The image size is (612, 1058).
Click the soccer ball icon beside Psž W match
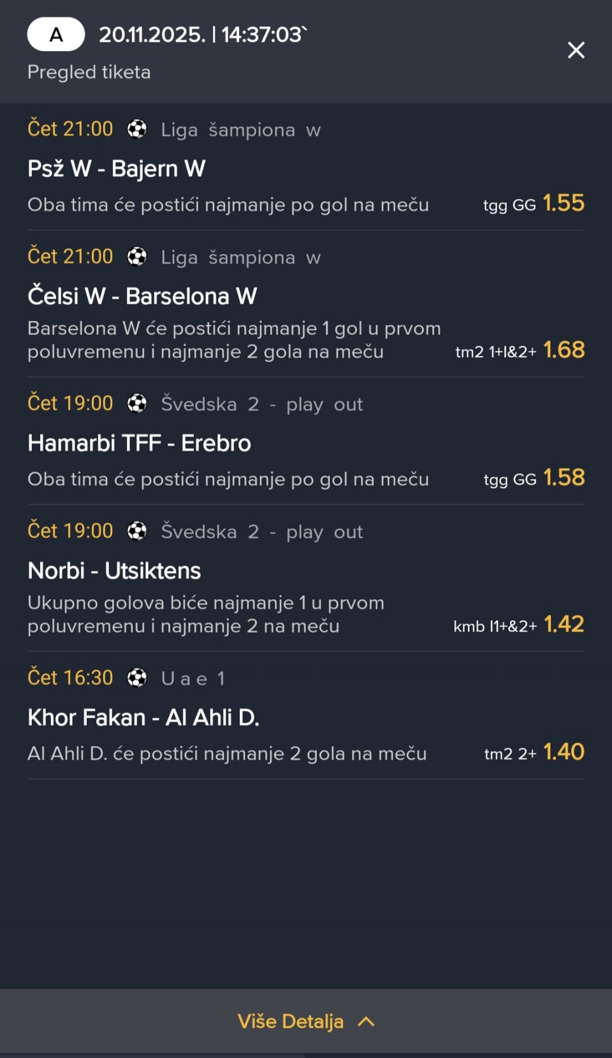click(137, 129)
